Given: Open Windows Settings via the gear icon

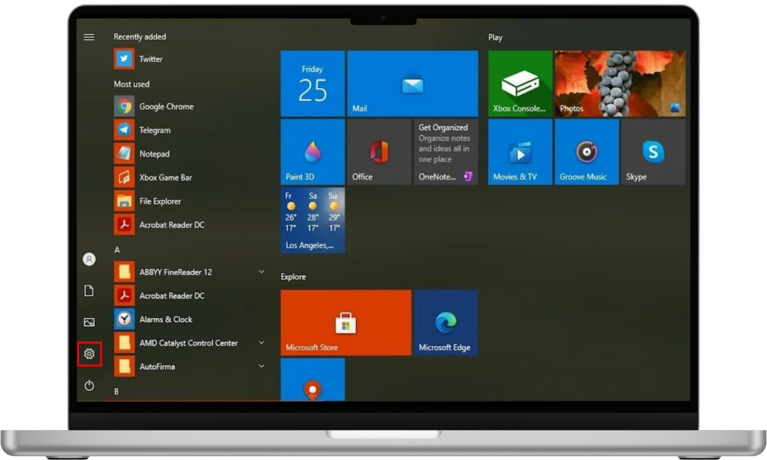Looking at the screenshot, I should tap(89, 354).
